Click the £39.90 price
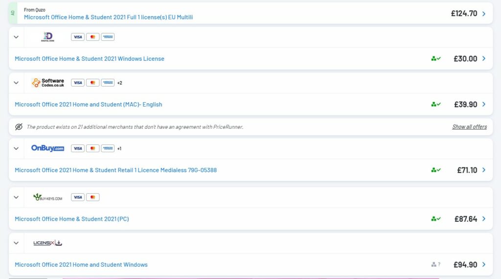This screenshot has width=501, height=279. coord(466,105)
